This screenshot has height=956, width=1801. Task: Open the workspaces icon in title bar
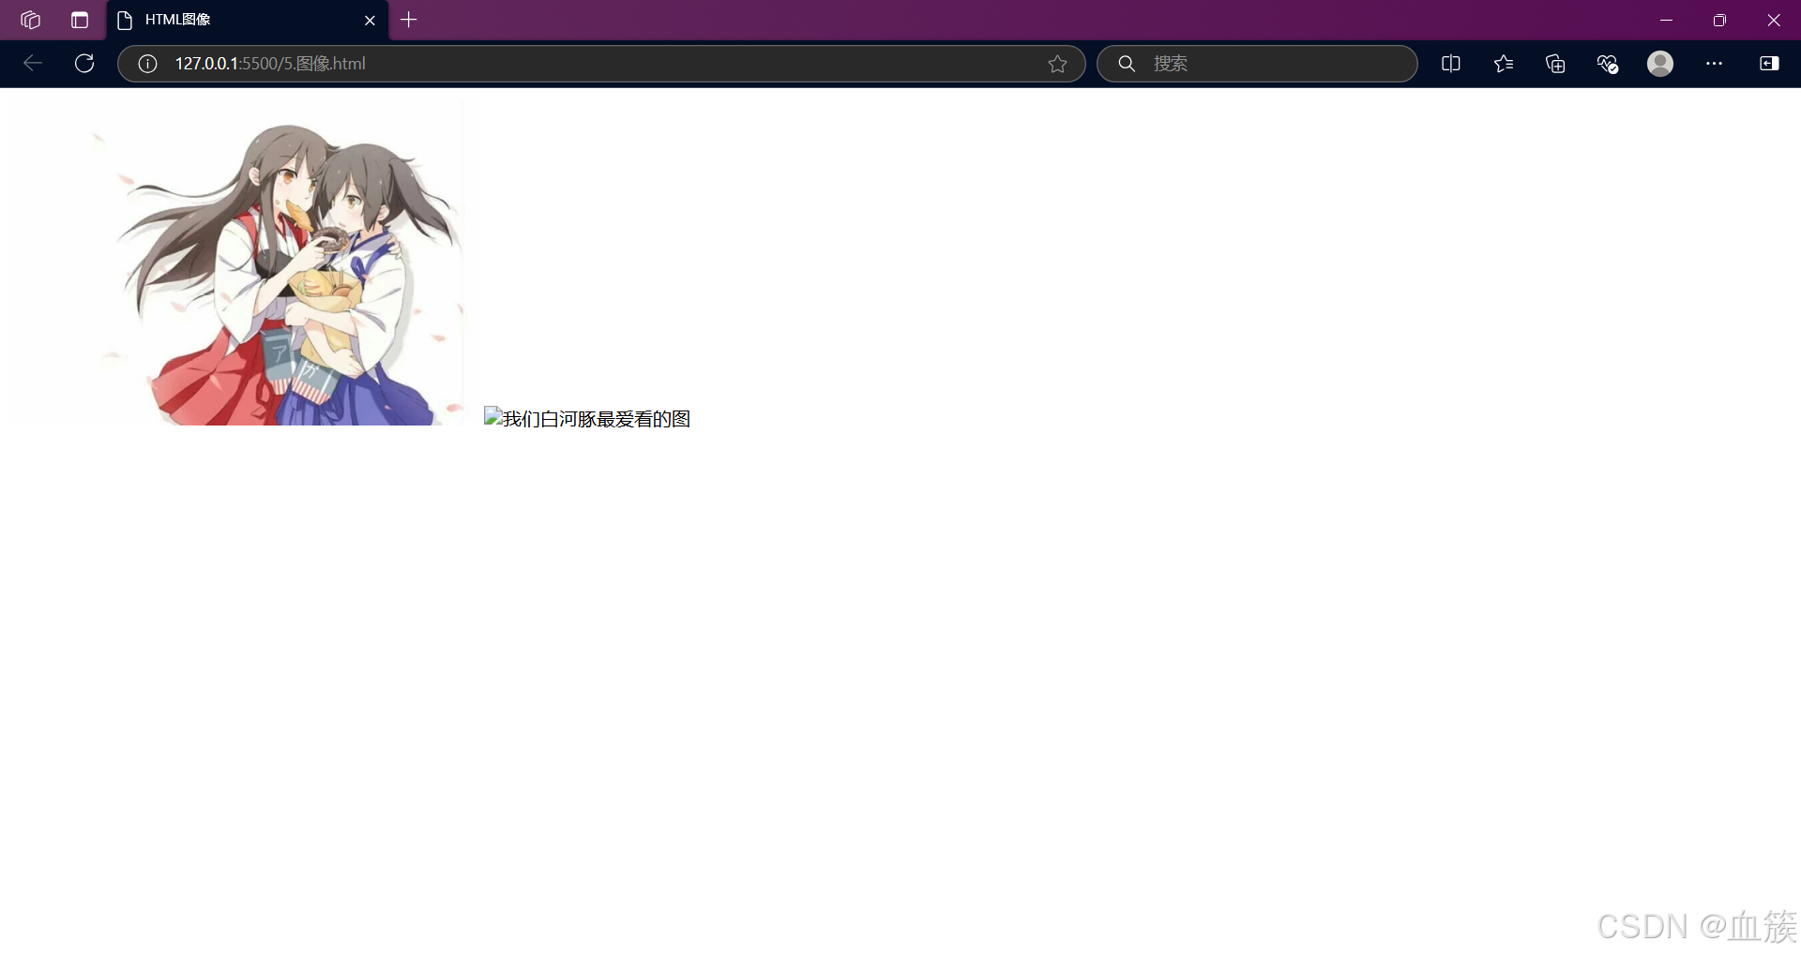coord(30,20)
